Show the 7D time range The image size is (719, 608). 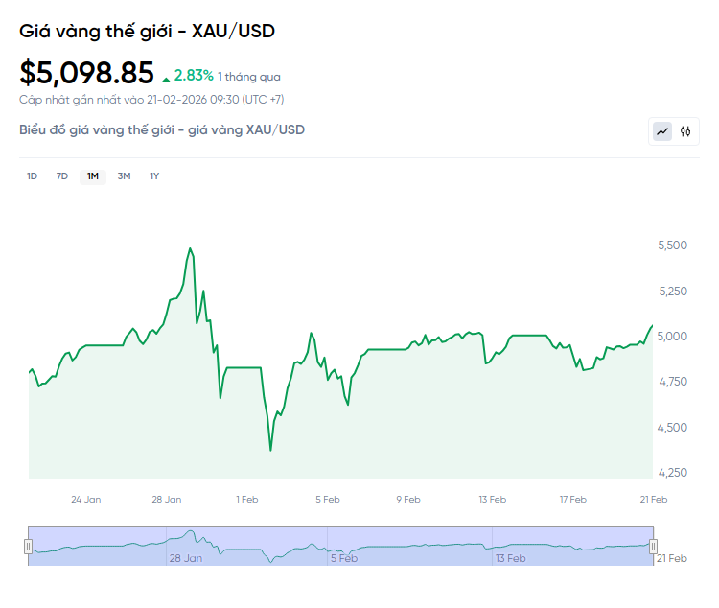(62, 175)
